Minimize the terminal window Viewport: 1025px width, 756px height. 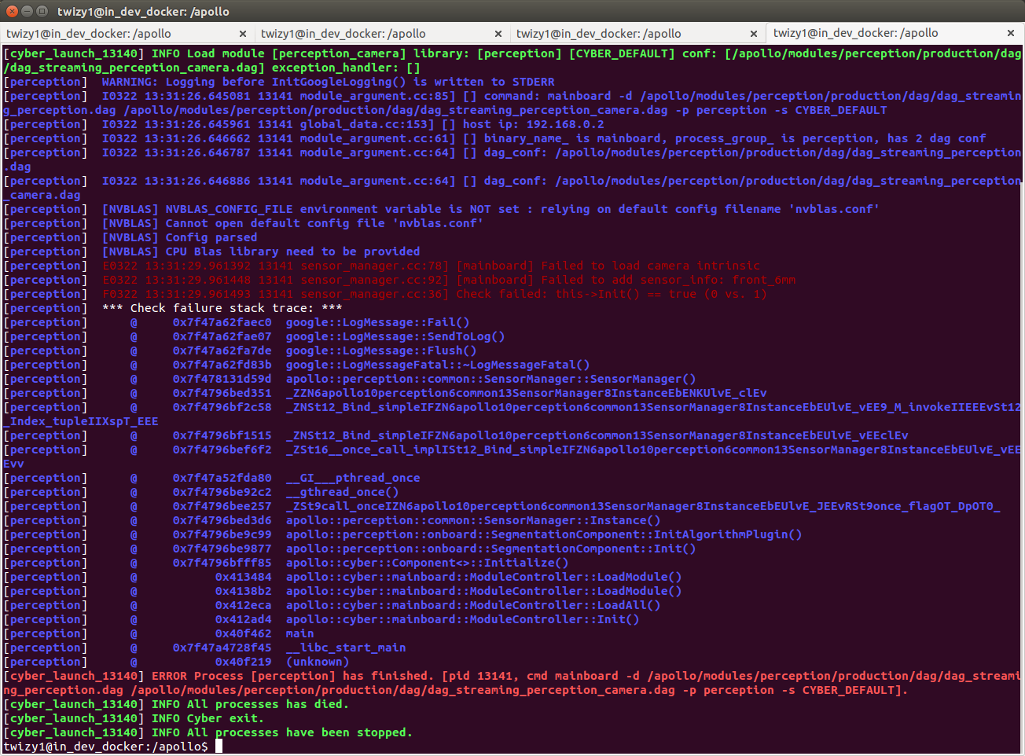tap(27, 11)
